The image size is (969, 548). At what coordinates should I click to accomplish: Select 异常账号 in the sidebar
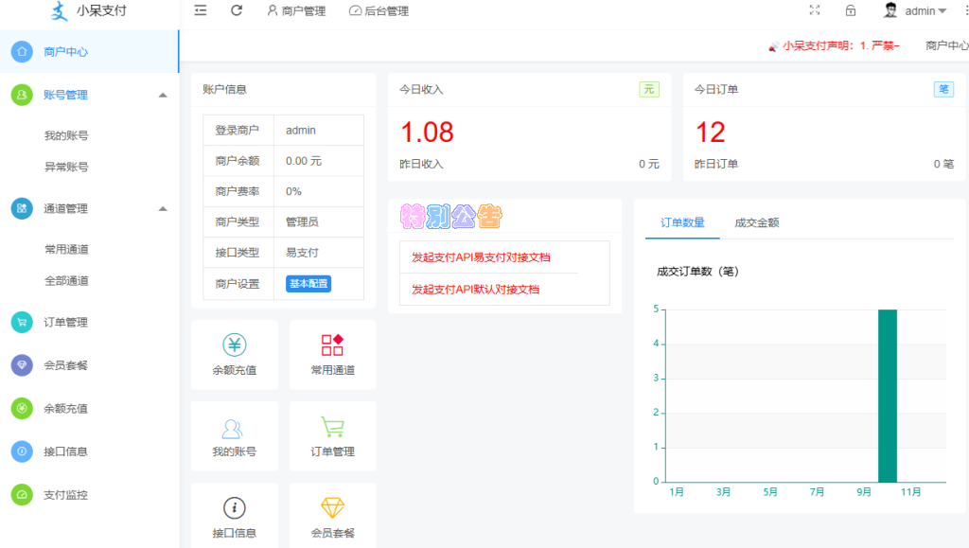coord(66,167)
